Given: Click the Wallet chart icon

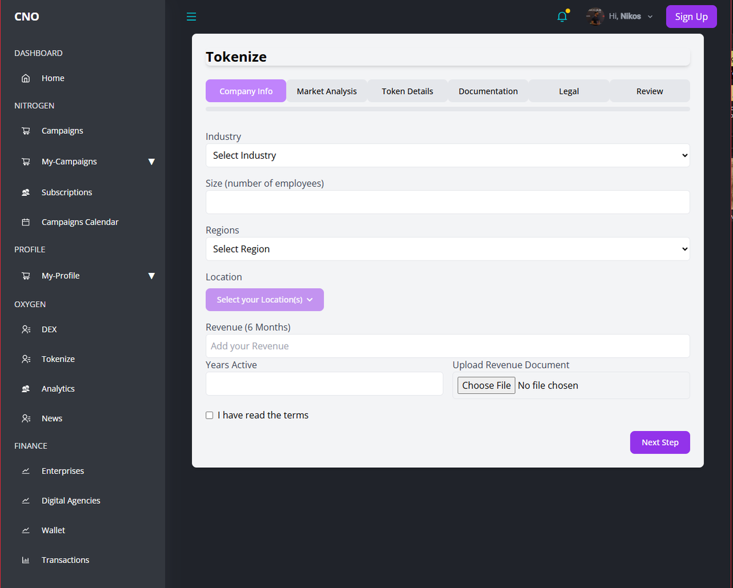Looking at the screenshot, I should [x=26, y=531].
